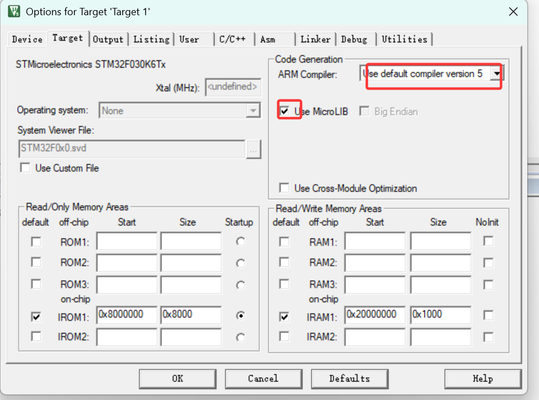Click the Keil uVision icon in title bar
539x400 pixels.
(x=14, y=11)
